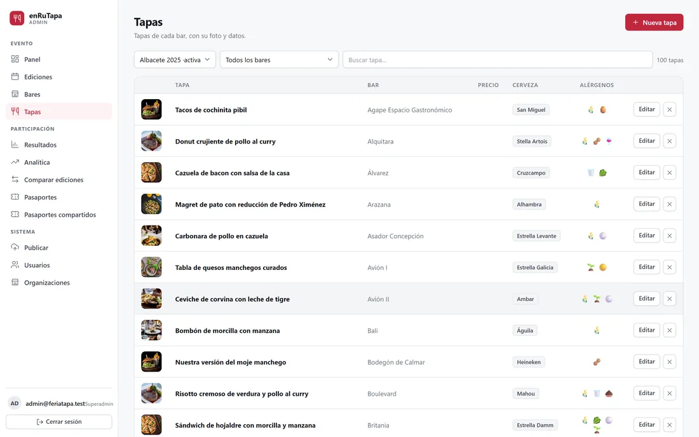Go to Ediciones calendar icon
Screen dimensions: 699x437
coord(15,77)
